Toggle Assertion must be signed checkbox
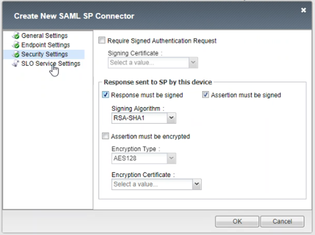Image resolution: width=315 pixels, height=235 pixels. coord(205,95)
